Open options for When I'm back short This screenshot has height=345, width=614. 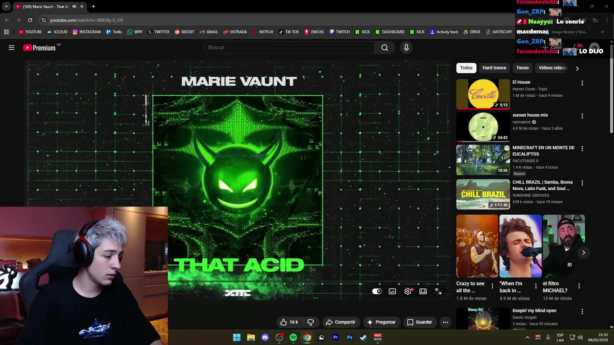coord(536,286)
